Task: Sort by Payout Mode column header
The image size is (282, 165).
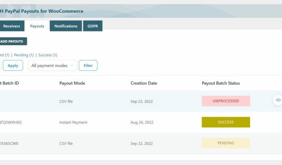Action: [72, 83]
